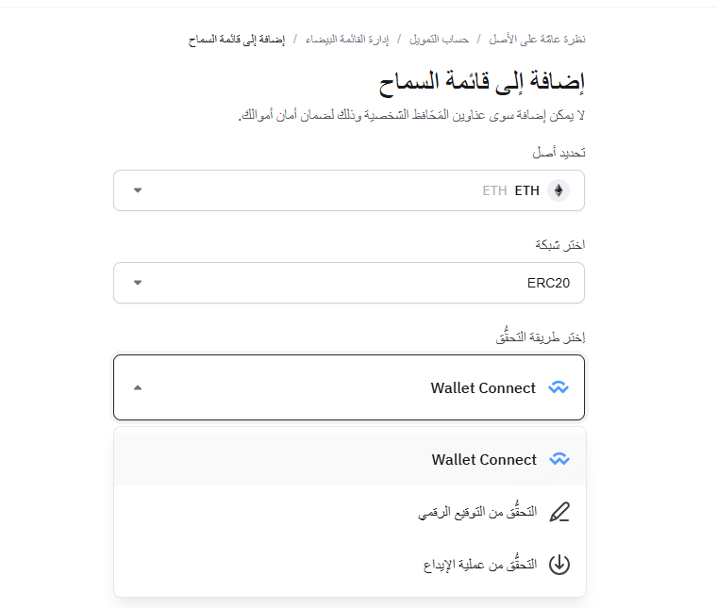
Task: Expand the ERC20 network dropdown arrow
Action: pos(138,282)
